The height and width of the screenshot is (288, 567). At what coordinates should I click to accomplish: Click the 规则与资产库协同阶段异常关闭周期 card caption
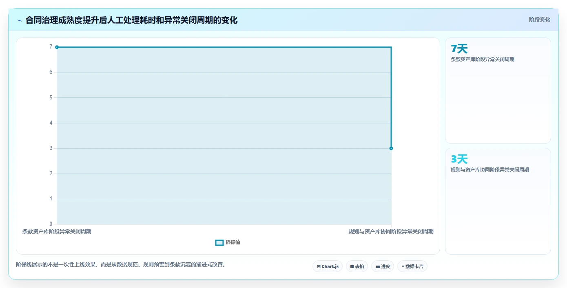pos(489,170)
